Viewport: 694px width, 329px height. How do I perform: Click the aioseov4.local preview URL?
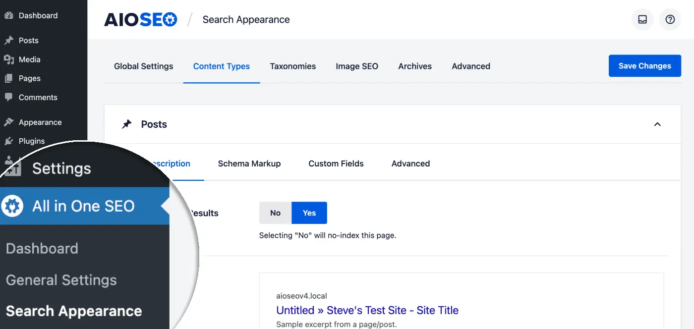tap(301, 296)
